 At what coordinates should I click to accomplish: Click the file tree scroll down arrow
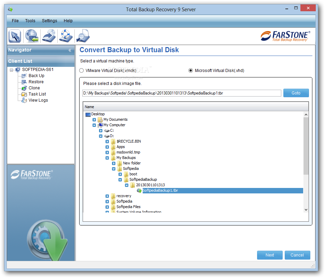(306, 210)
